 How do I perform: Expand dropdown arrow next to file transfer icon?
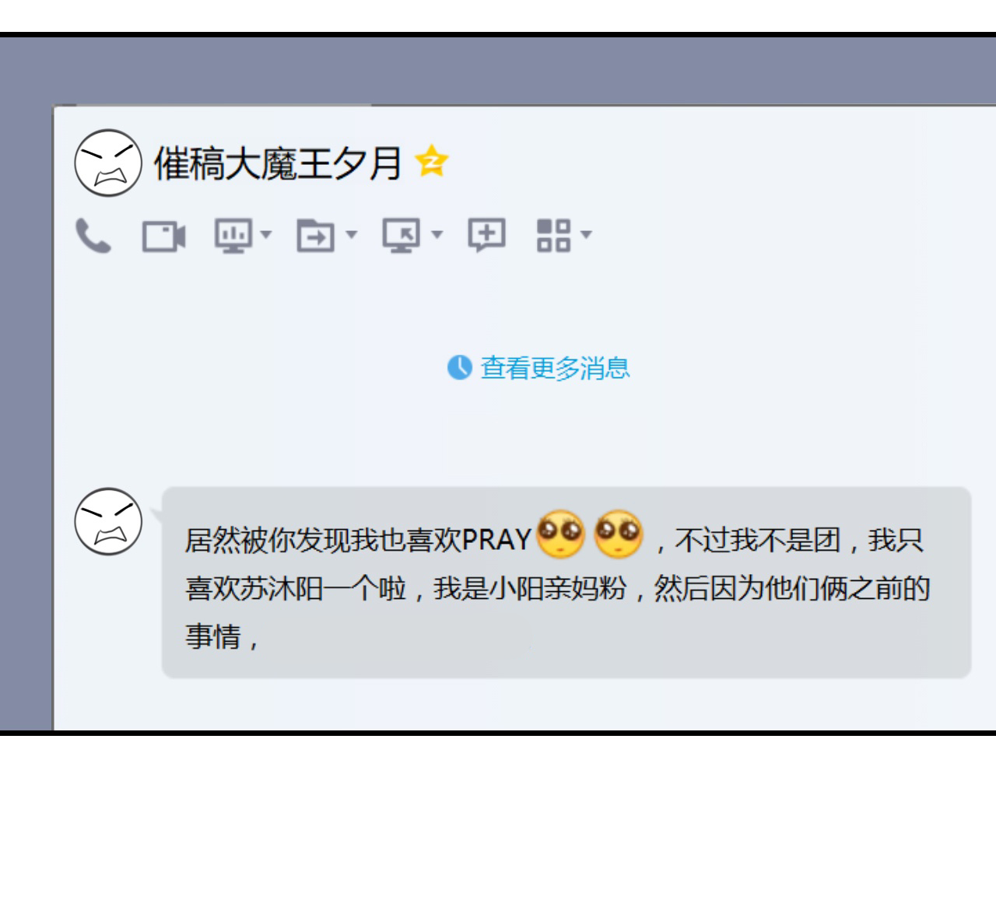pyautogui.click(x=351, y=234)
